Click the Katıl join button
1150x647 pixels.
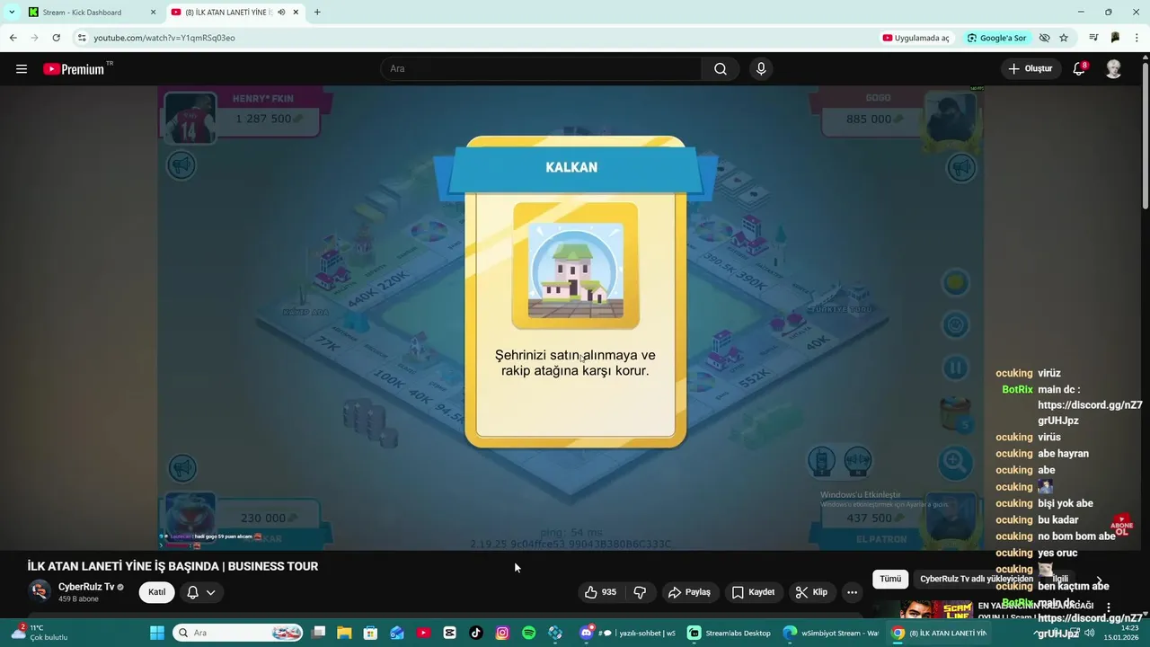(156, 592)
